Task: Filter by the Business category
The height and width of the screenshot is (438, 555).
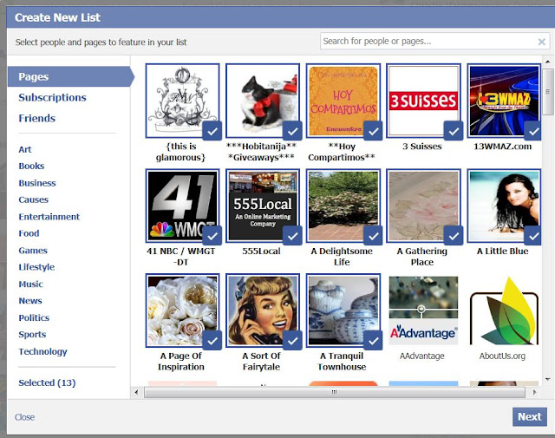Action: tap(37, 183)
